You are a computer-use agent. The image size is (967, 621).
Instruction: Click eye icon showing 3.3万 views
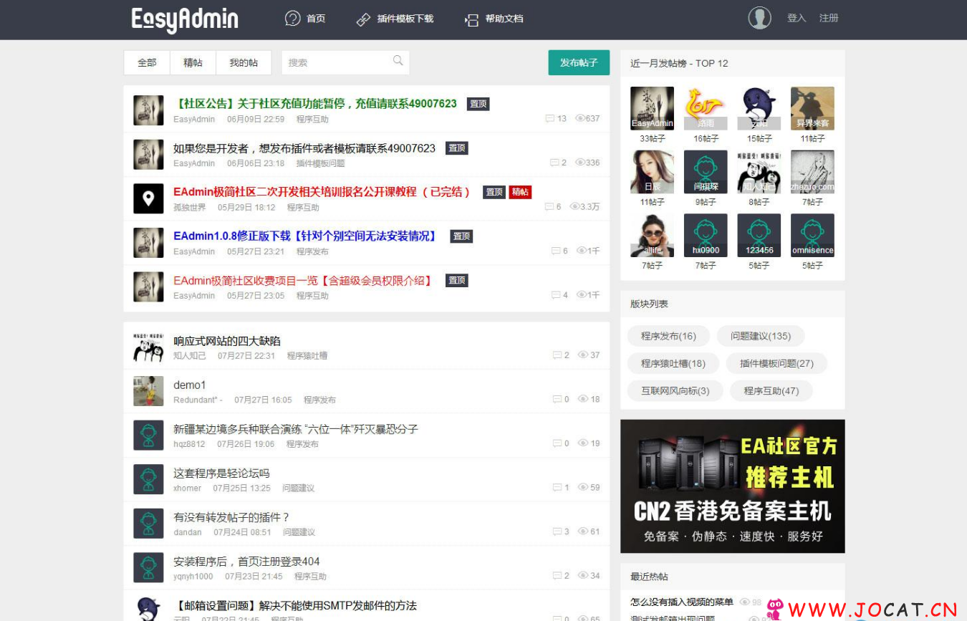point(574,206)
